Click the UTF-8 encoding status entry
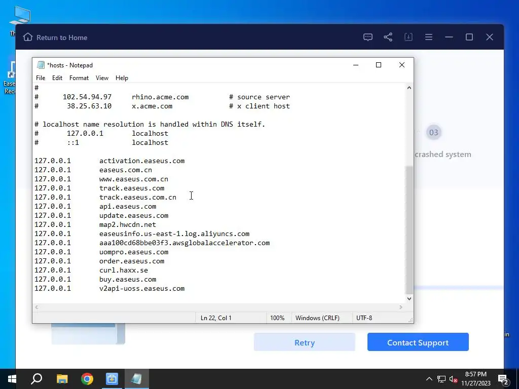The image size is (519, 389). click(364, 318)
